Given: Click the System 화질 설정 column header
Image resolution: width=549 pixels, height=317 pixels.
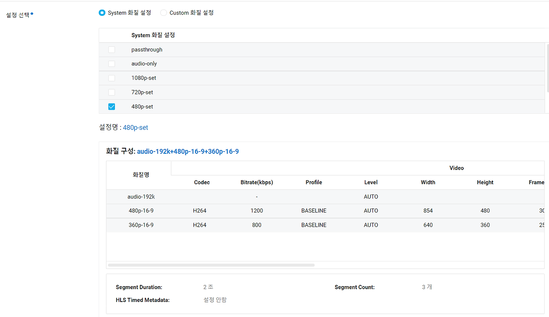Looking at the screenshot, I should [x=153, y=35].
